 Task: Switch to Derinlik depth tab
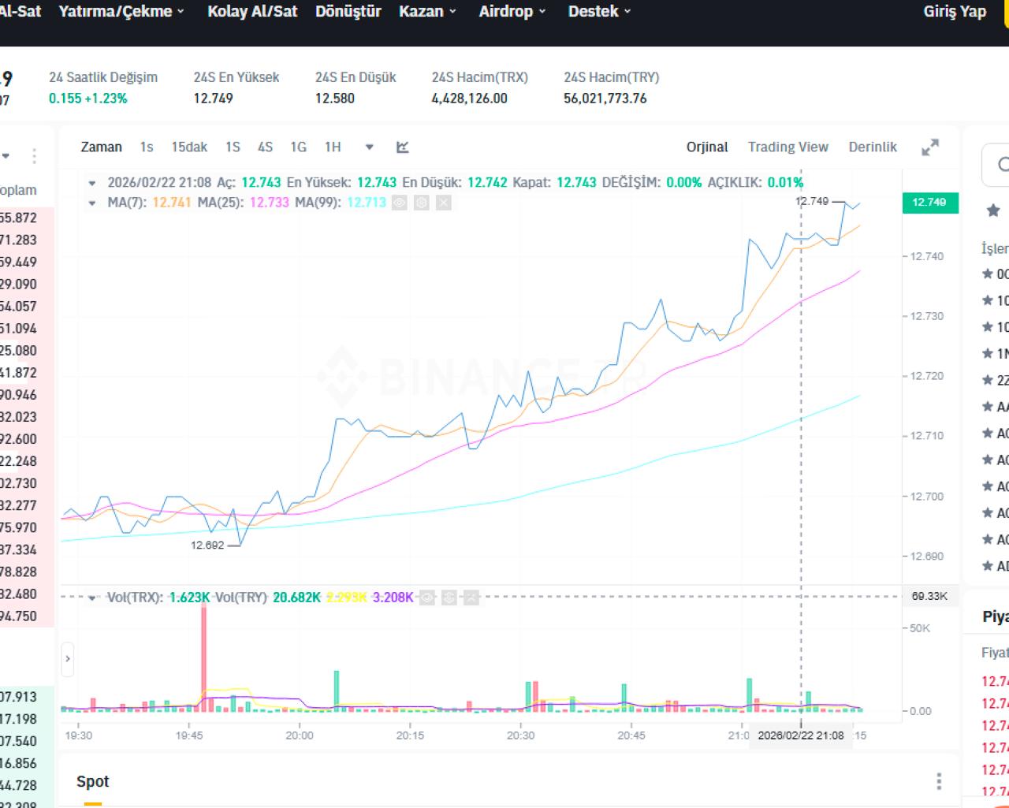point(873,147)
